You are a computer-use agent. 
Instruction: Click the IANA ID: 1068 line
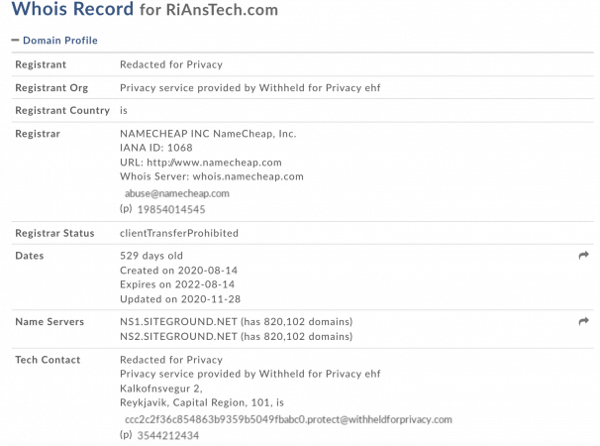pos(156,148)
